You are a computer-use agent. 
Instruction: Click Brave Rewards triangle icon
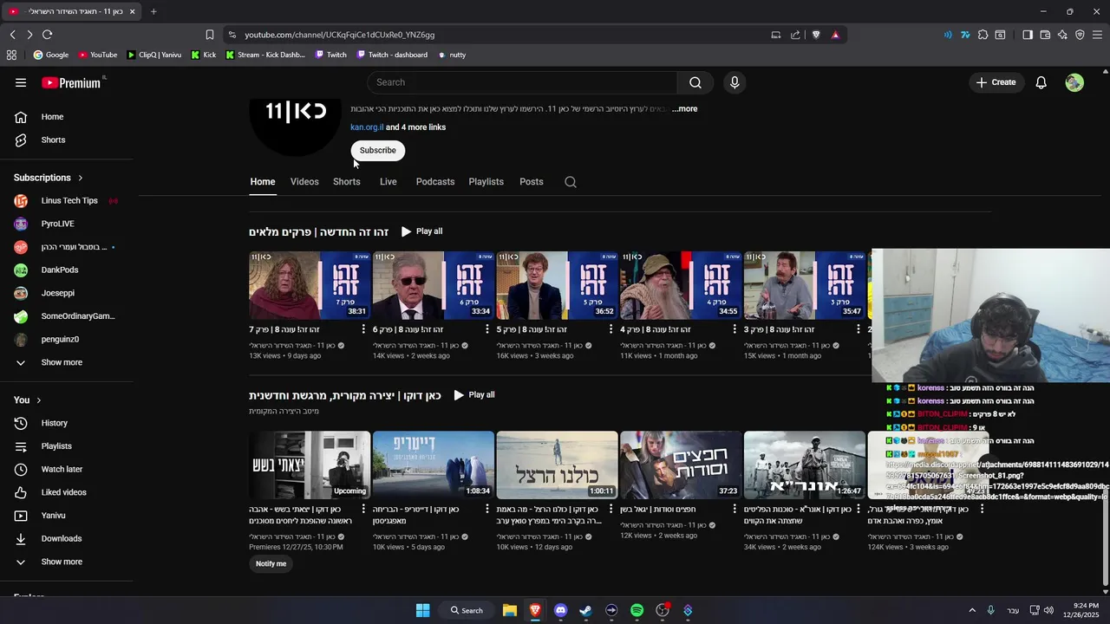tap(835, 35)
